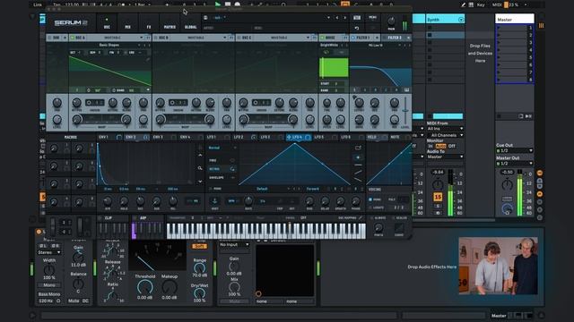The width and height of the screenshot is (574, 322).
Task: Select the LFO 2 tab
Action: point(239,137)
